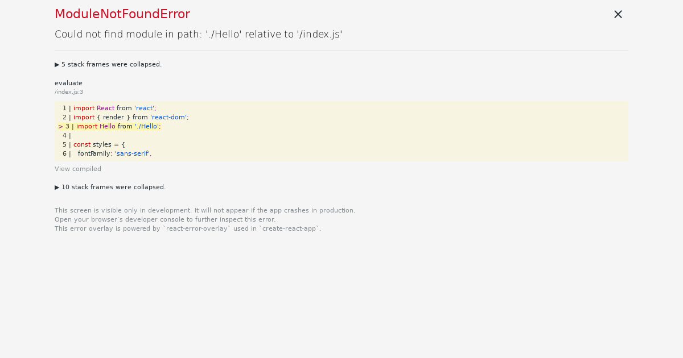Click the disclosure triangle before '5 stack frames'

57,64
